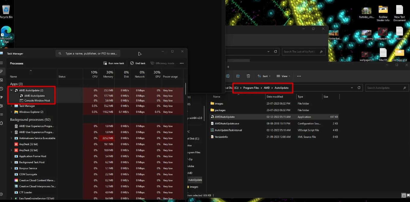
Task: Switch to details view layout toggle
Action: 404,195
